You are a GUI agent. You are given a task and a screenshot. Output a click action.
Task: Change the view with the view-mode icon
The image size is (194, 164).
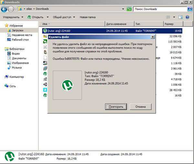168,17
